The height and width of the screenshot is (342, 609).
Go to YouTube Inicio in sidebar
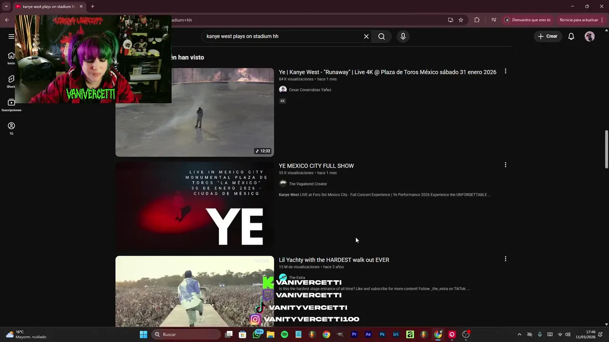pyautogui.click(x=11, y=58)
